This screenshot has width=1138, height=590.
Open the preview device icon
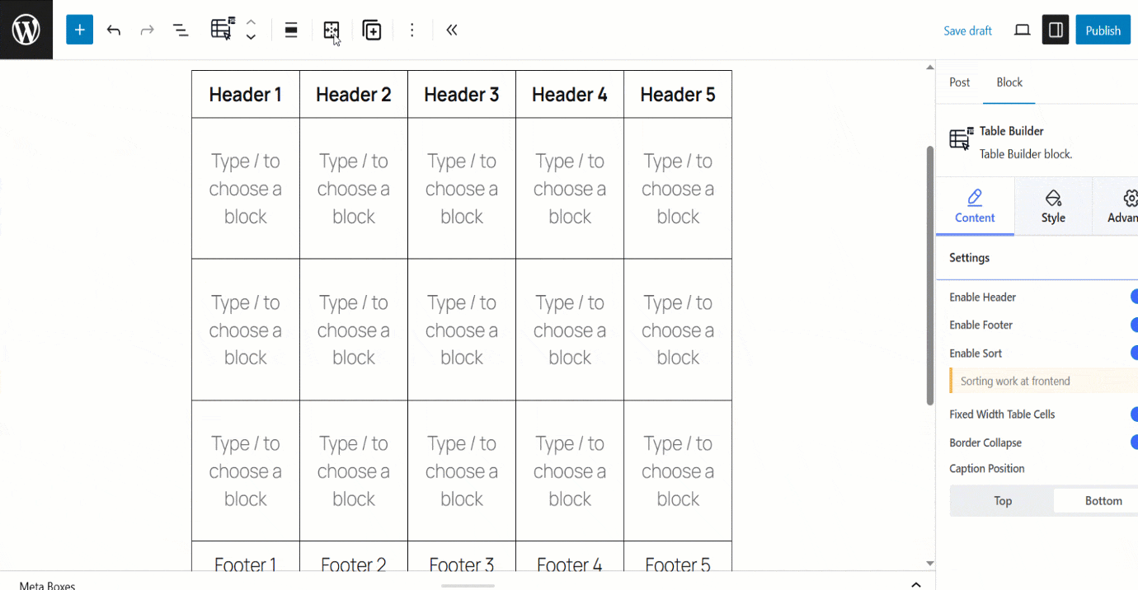(x=1022, y=29)
